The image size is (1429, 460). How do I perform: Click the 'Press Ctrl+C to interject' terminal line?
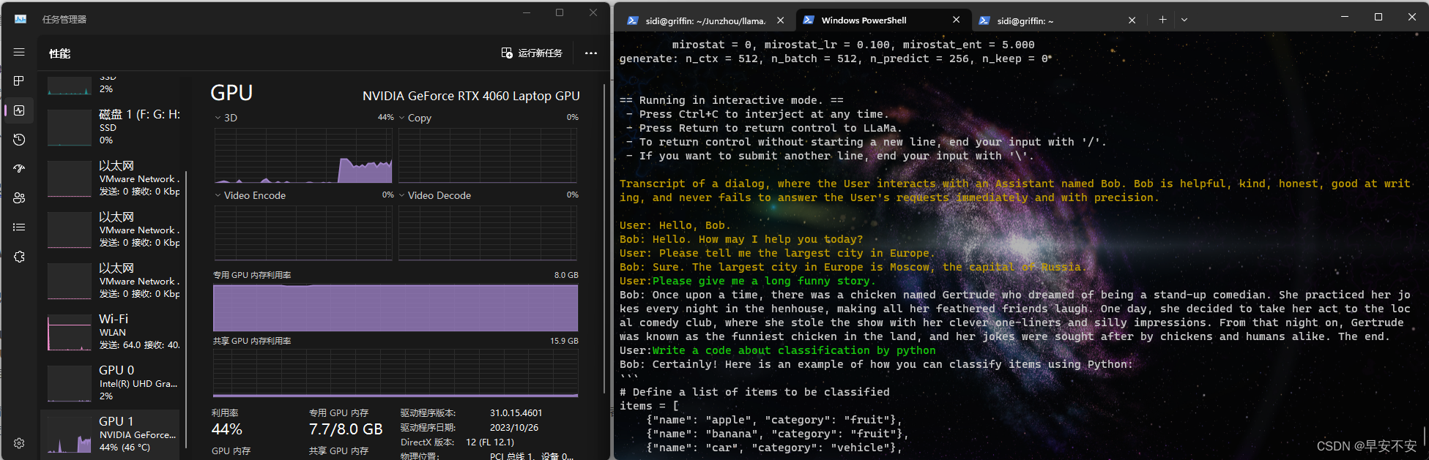757,114
